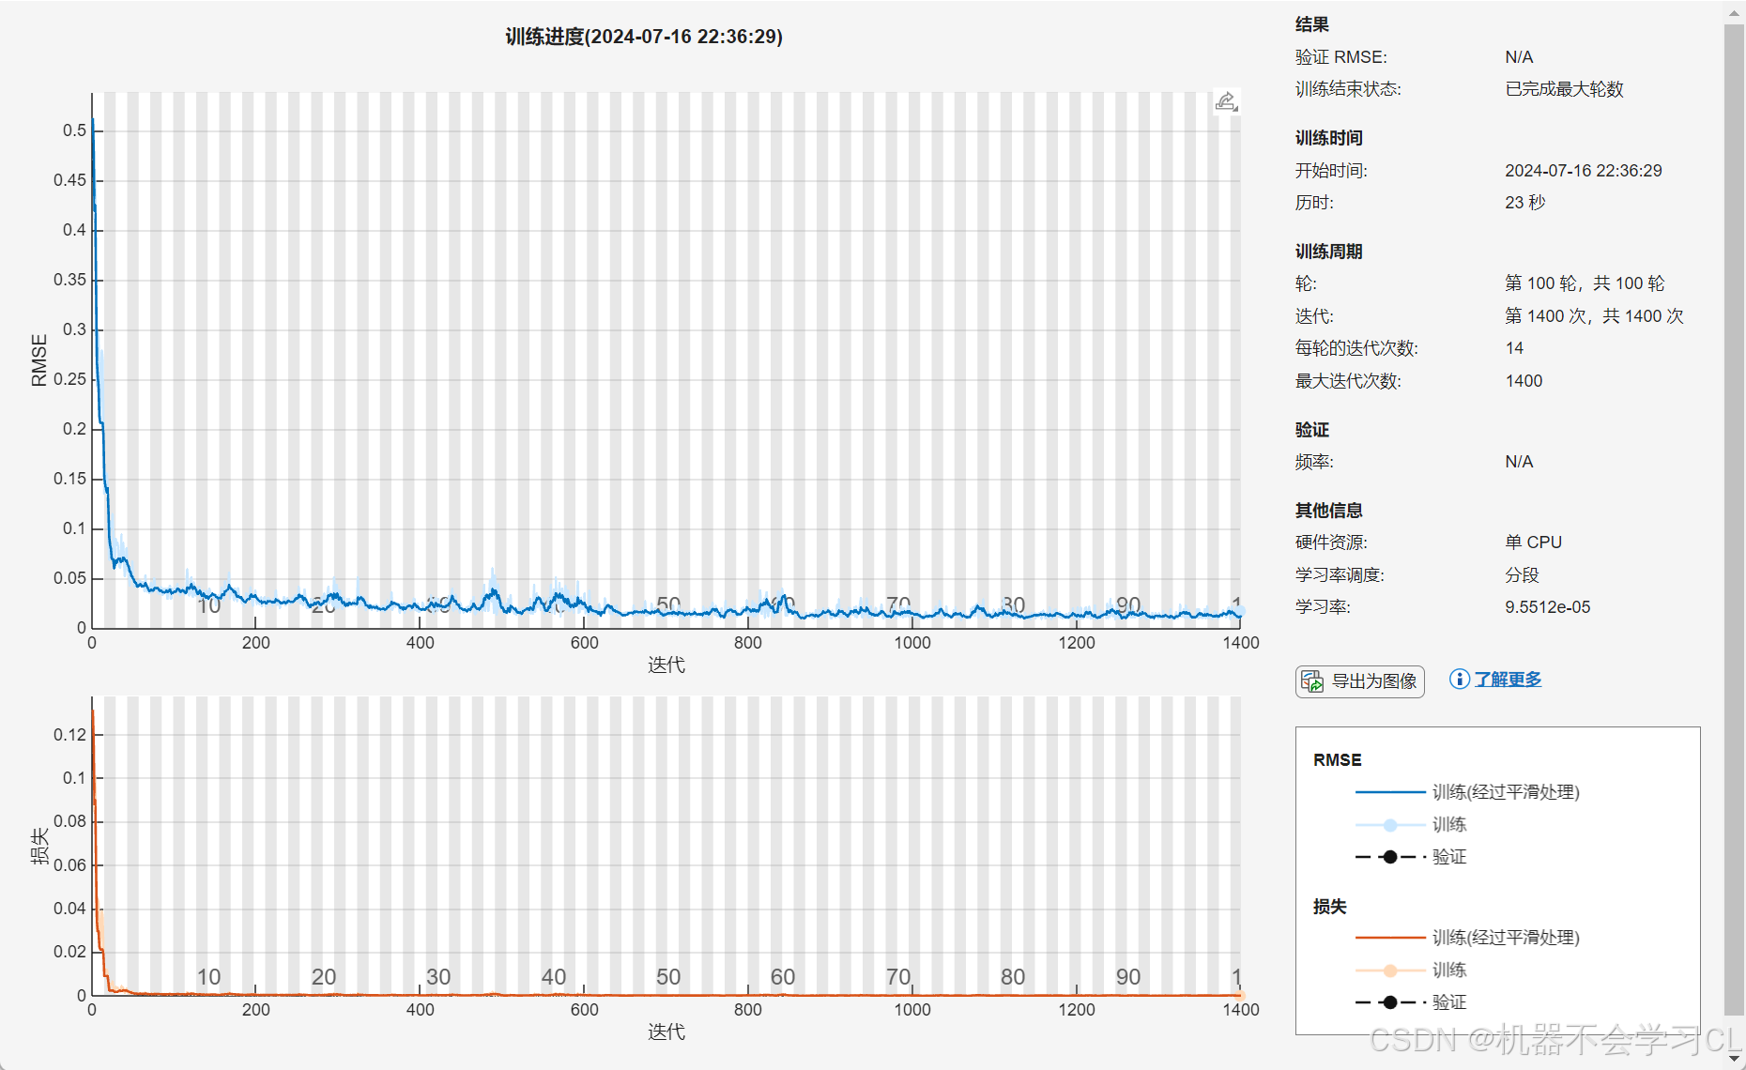Click the 验证 legend entry under RMSE

coord(1449,857)
